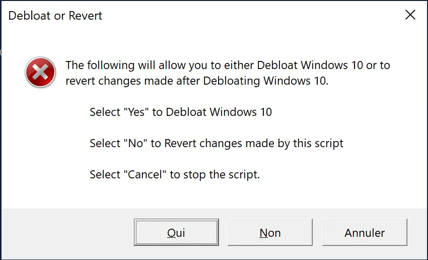Click the white cross inside the red icon

coord(40,72)
